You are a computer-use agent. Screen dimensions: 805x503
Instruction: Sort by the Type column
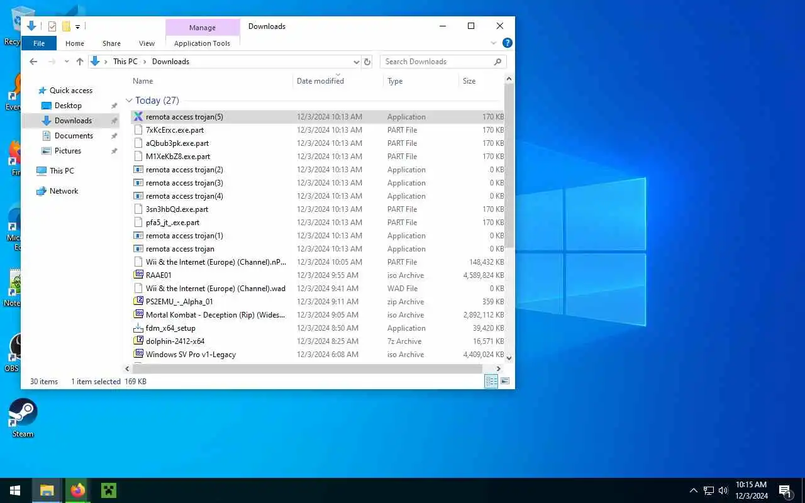[421, 81]
